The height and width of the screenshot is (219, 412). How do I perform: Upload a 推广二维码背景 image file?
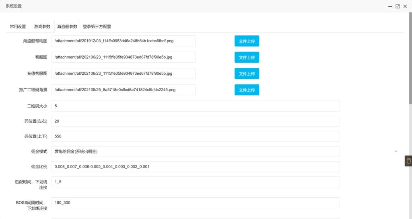(x=247, y=90)
